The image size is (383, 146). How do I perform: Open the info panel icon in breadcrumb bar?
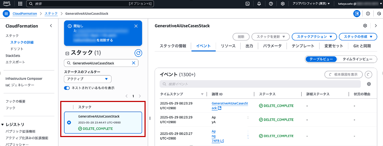[368, 14]
